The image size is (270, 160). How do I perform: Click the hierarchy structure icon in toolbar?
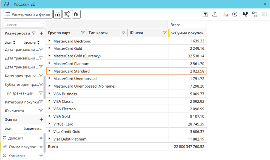point(254,14)
